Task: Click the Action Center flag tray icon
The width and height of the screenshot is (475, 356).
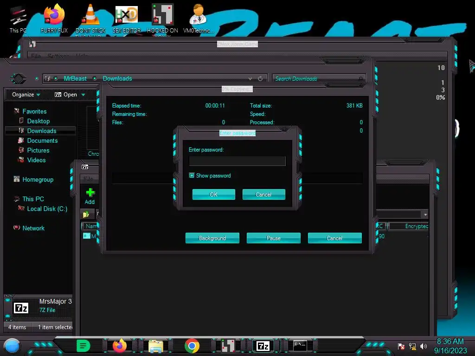Action: tap(401, 346)
